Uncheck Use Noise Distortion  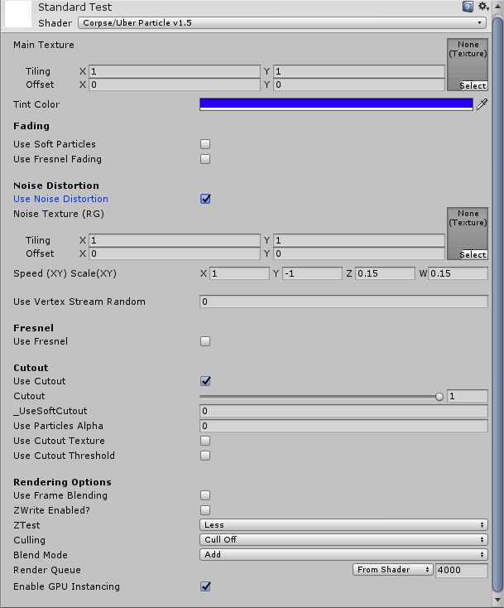pyautogui.click(x=205, y=199)
